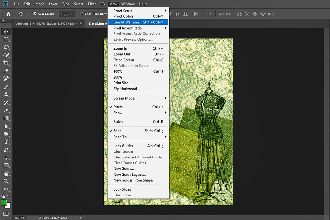This screenshot has height=220, width=330.
Task: Select the Lasso tool
Action: coord(6,47)
